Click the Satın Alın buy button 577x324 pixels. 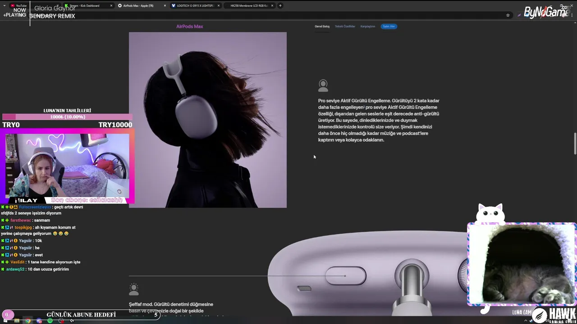[389, 27]
